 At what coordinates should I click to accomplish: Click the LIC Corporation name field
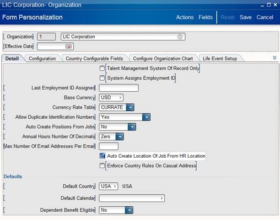(x=123, y=37)
